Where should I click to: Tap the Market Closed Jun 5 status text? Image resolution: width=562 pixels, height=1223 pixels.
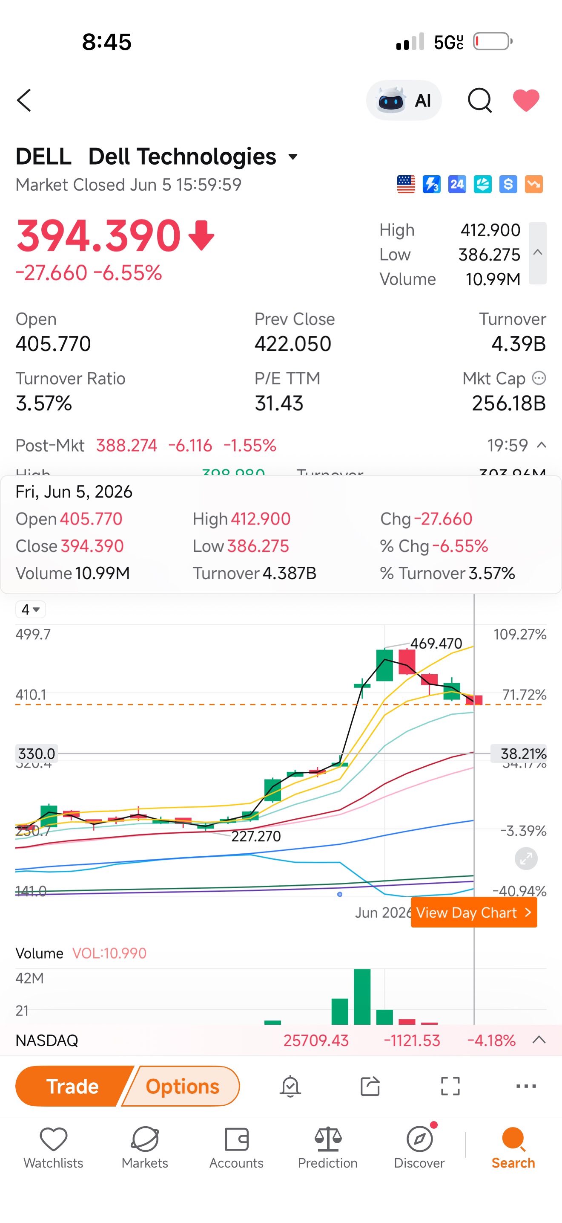pos(129,184)
